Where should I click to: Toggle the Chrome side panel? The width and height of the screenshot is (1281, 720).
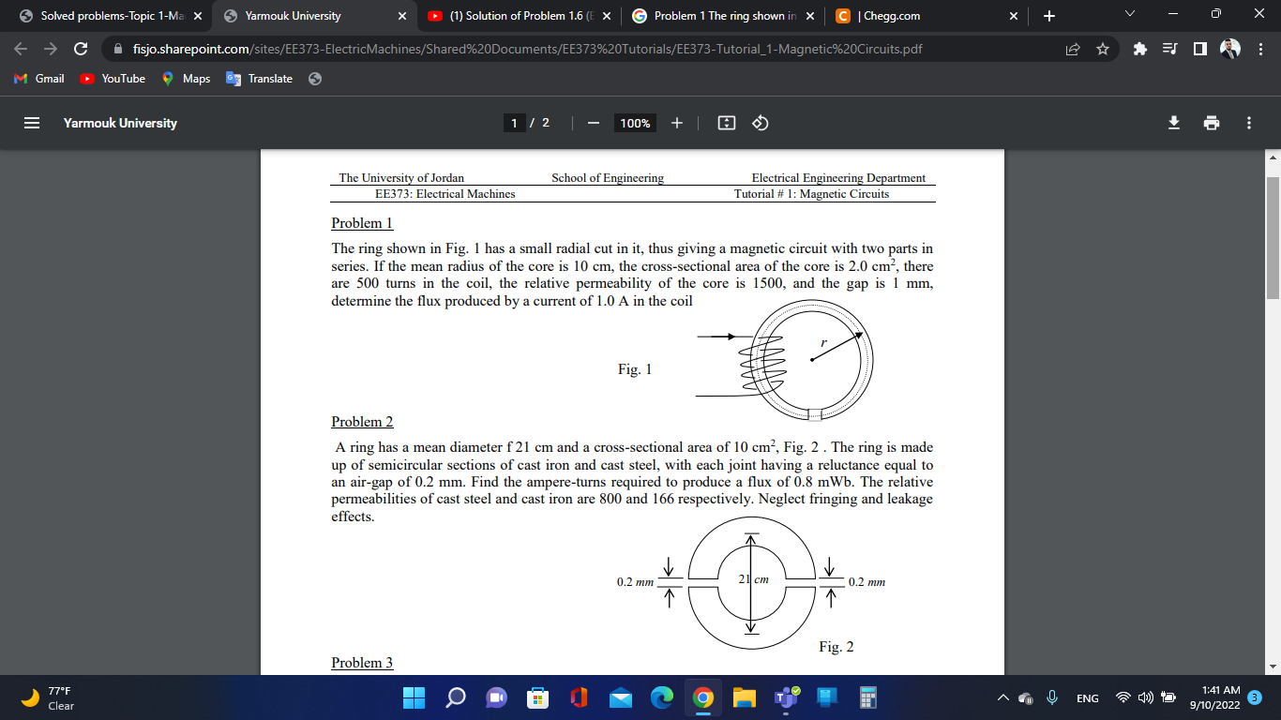click(x=1199, y=49)
